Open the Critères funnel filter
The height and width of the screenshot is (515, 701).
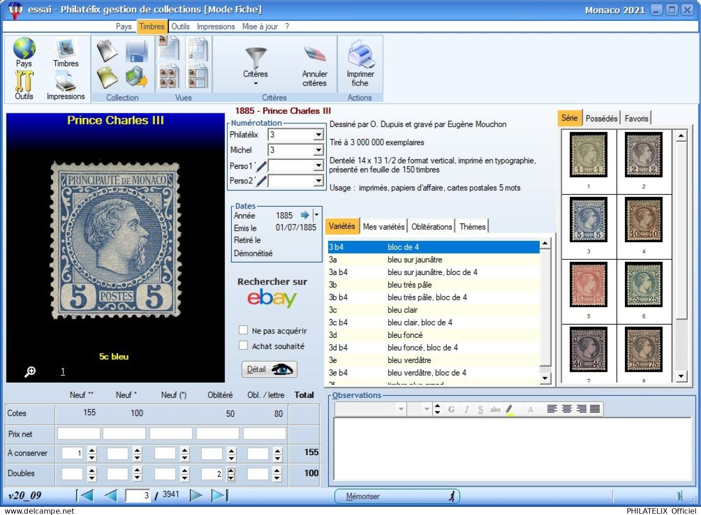pos(256,58)
